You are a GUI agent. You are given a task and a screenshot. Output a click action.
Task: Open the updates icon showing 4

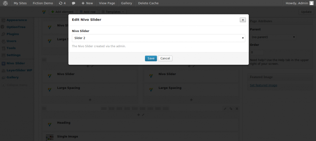(62, 3)
